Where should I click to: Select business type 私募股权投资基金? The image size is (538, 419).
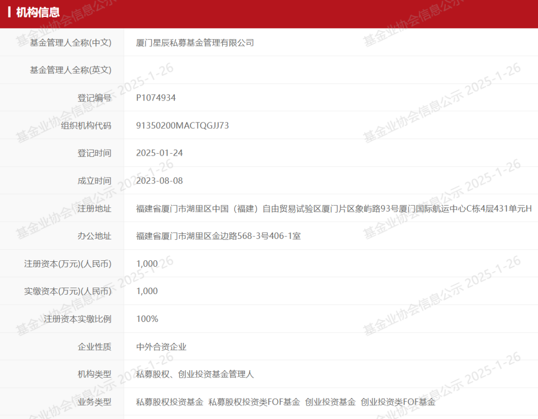169,402
